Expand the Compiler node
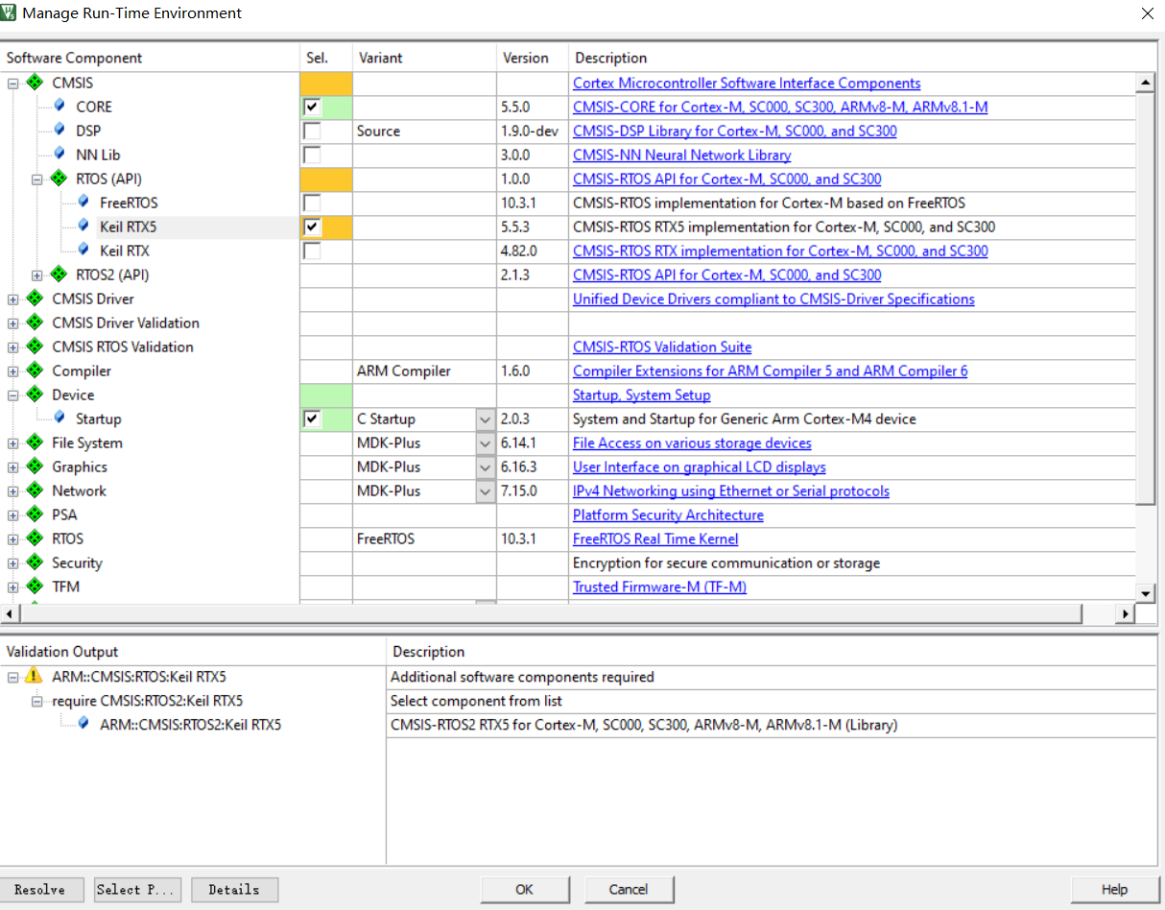 tap(13, 371)
